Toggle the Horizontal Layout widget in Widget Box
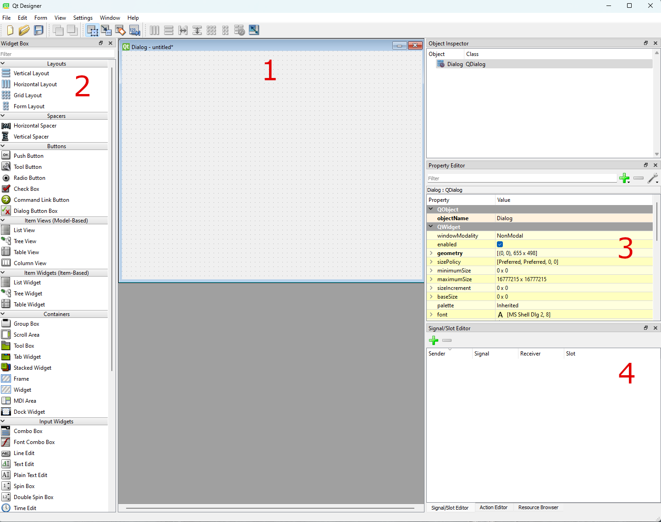Screen dimensions: 661x522 [36, 84]
